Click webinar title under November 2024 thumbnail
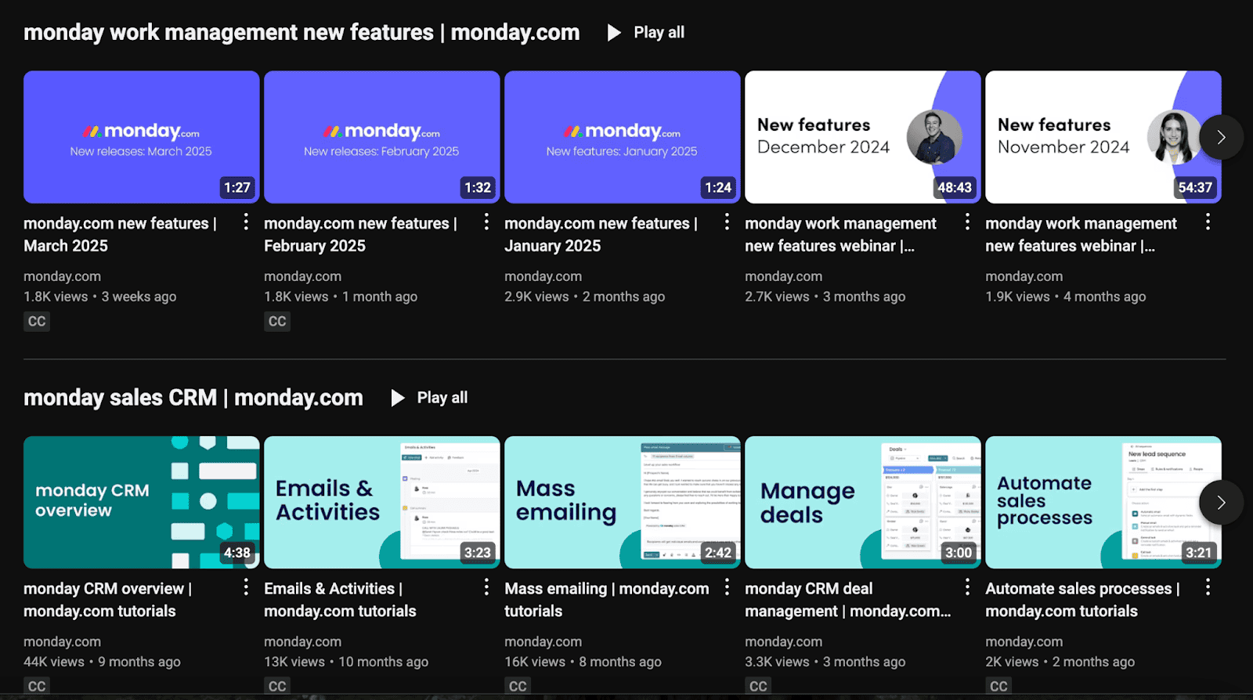This screenshot has width=1253, height=700. pyautogui.click(x=1081, y=234)
